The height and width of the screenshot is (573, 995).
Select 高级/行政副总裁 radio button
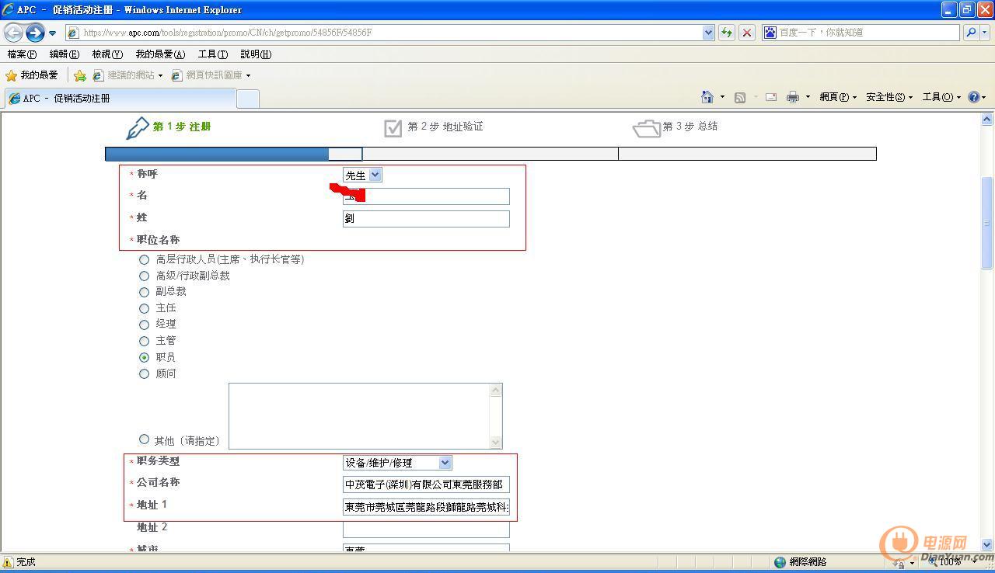click(144, 276)
